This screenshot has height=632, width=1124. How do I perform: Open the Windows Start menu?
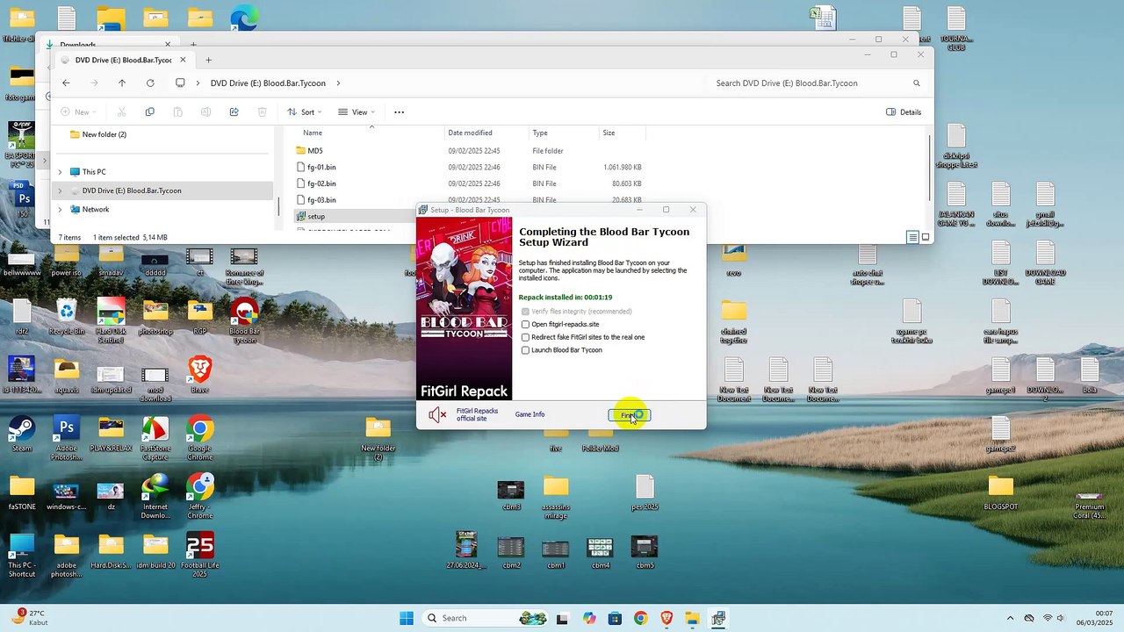coord(407,618)
